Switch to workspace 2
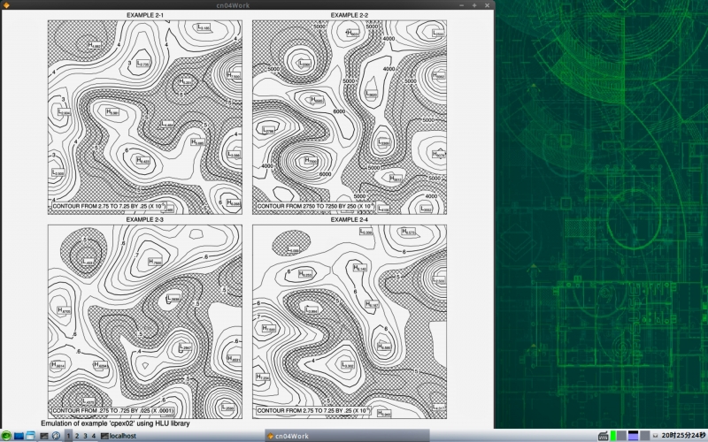708x442 pixels. click(x=77, y=436)
